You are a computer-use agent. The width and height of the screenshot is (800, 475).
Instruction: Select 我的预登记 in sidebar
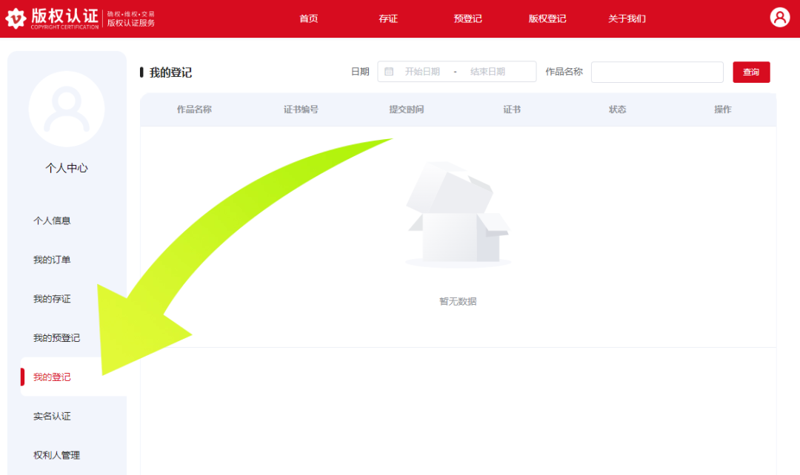pos(56,338)
